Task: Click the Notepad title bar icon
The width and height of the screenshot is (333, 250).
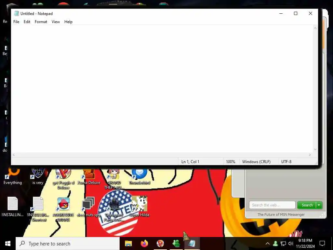Action: click(x=16, y=13)
